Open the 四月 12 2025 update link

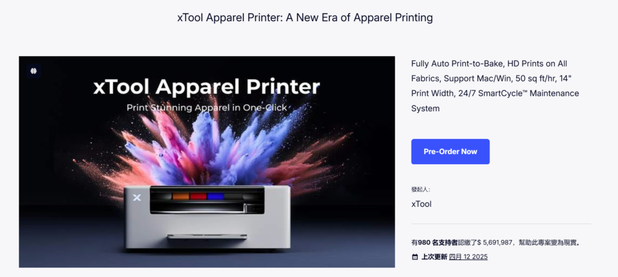(x=468, y=257)
